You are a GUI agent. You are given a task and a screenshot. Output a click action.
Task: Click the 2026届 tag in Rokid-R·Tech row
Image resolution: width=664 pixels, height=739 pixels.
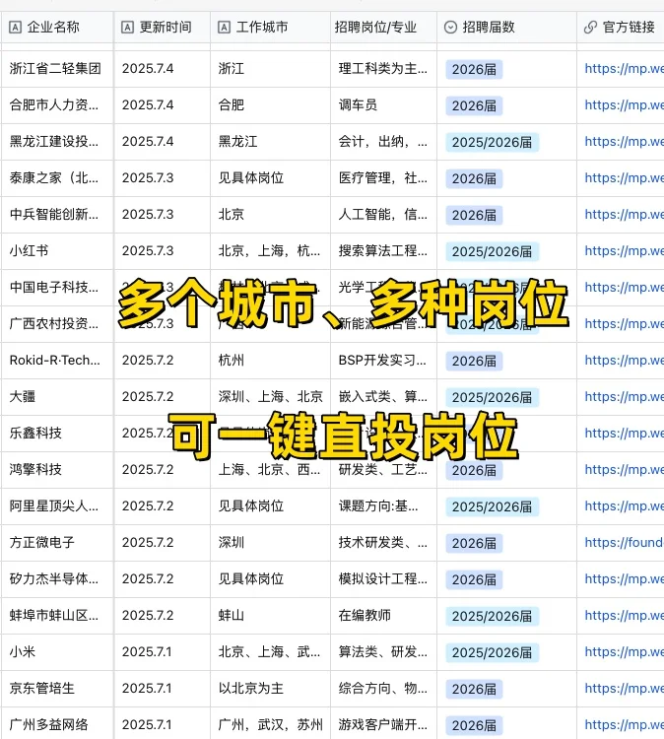474,361
